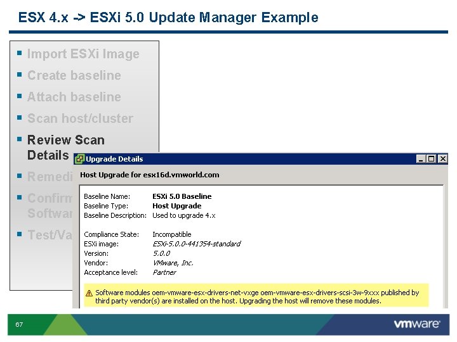Click the 'Review Scan Details' bullet
Screen dimensions: 457x342
click(x=66, y=148)
